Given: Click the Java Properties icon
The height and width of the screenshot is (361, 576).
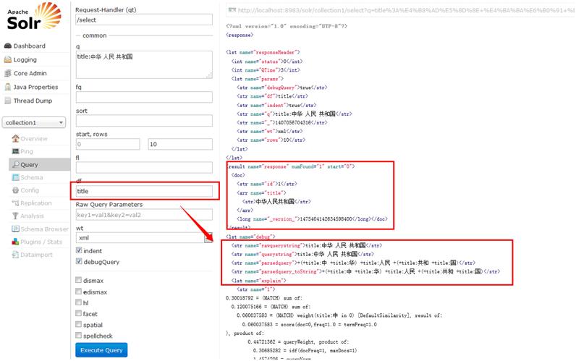Looking at the screenshot, I should 8,87.
